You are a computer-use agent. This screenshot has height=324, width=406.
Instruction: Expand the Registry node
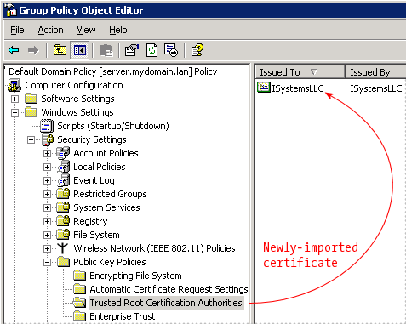[x=47, y=221]
